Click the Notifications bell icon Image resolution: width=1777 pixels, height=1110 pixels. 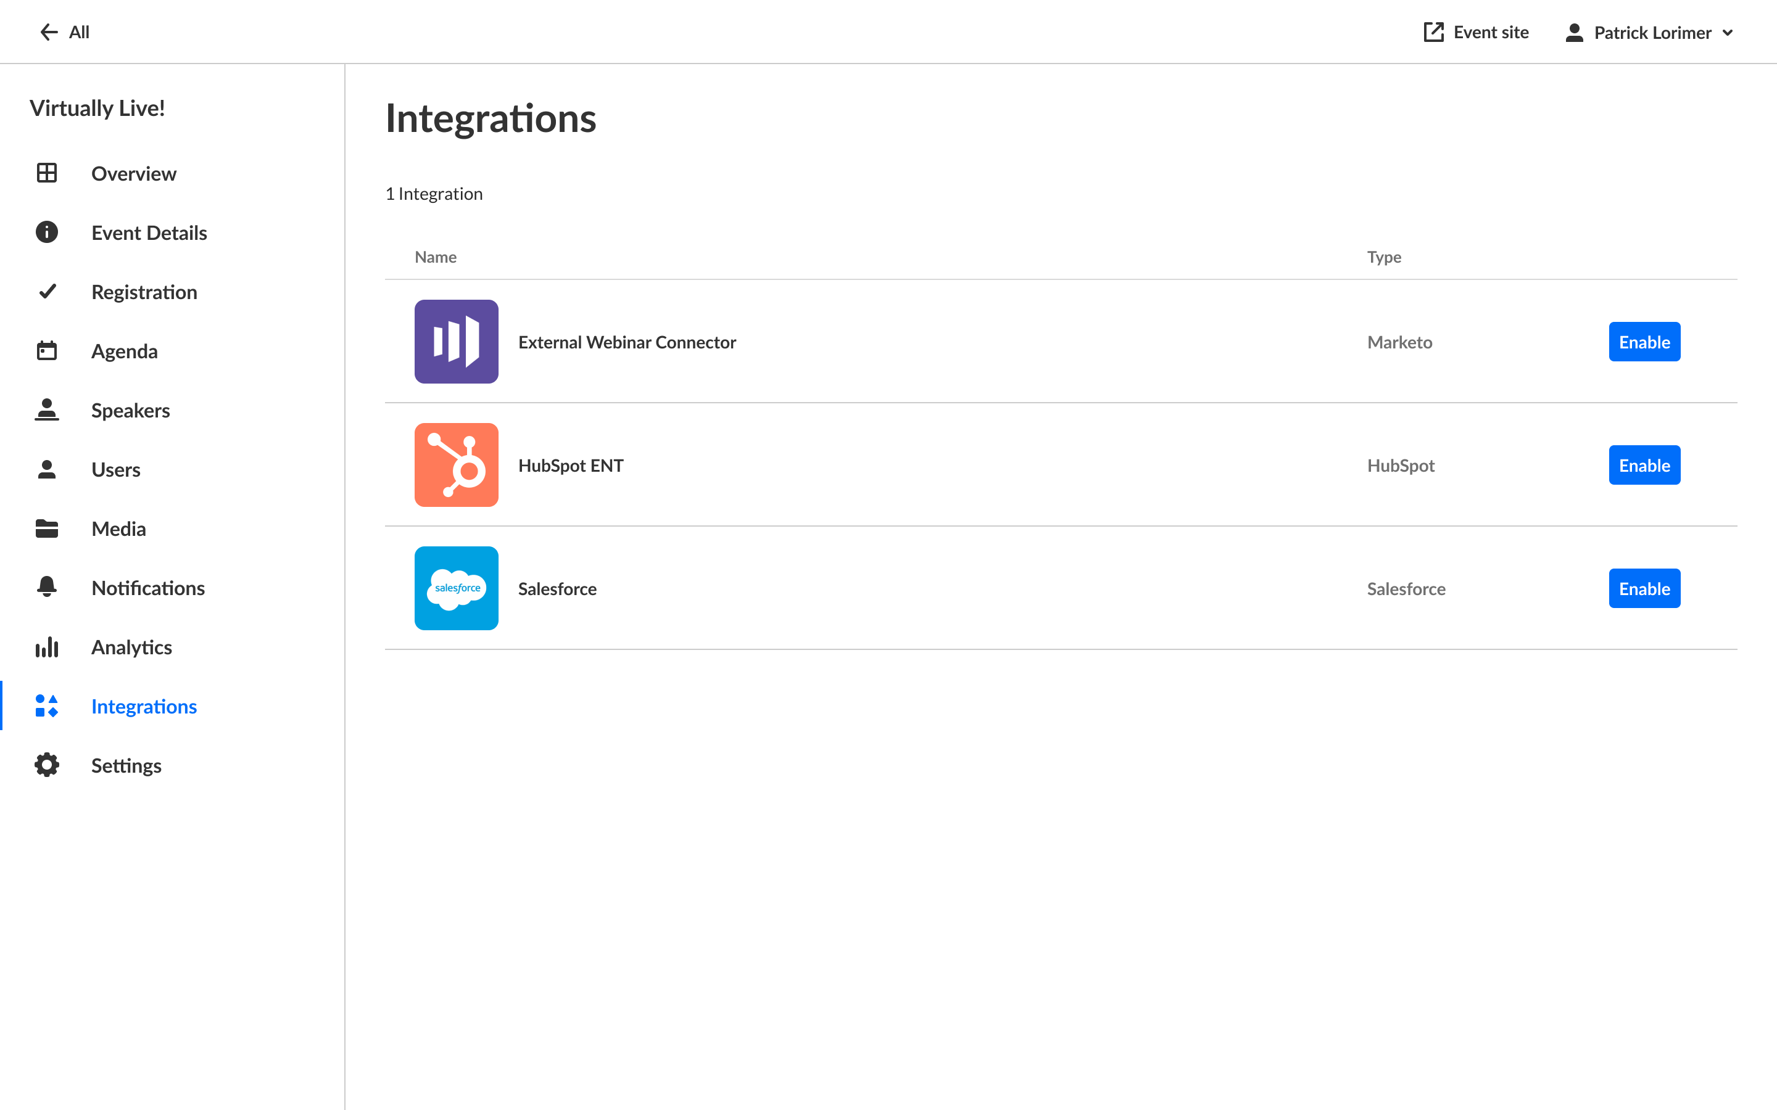click(47, 587)
